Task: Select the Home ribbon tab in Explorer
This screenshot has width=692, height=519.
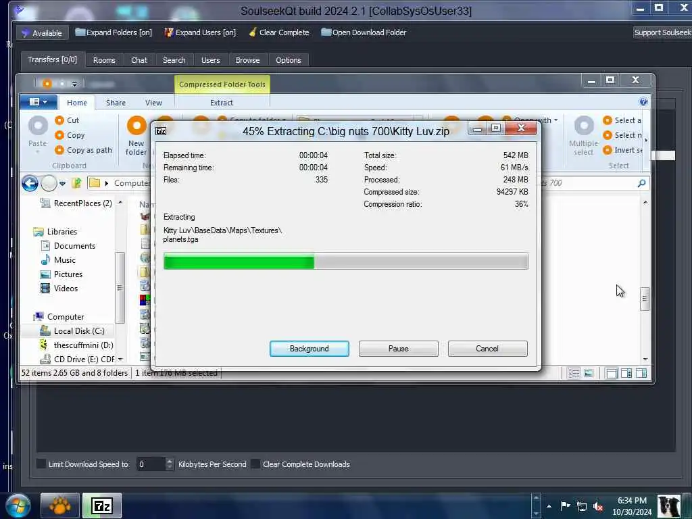Action: pyautogui.click(x=77, y=103)
